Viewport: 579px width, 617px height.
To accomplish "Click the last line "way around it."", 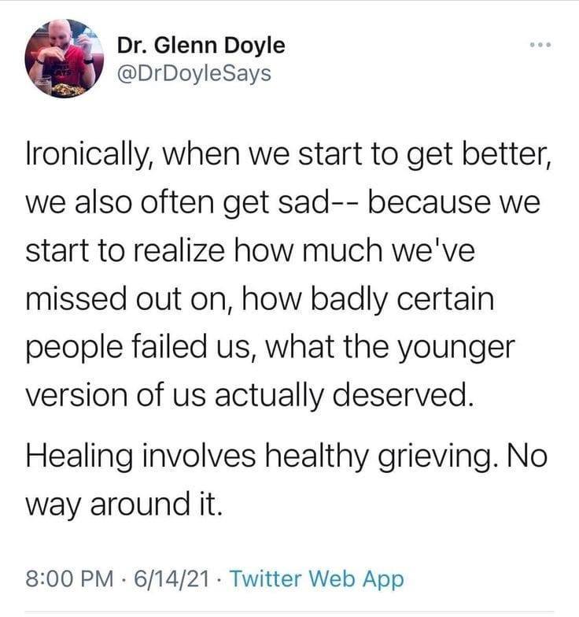I will [124, 502].
